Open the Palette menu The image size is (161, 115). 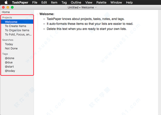coord(101,2)
